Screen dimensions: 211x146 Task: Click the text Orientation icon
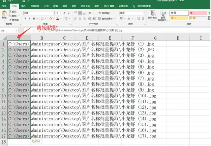click(90, 13)
